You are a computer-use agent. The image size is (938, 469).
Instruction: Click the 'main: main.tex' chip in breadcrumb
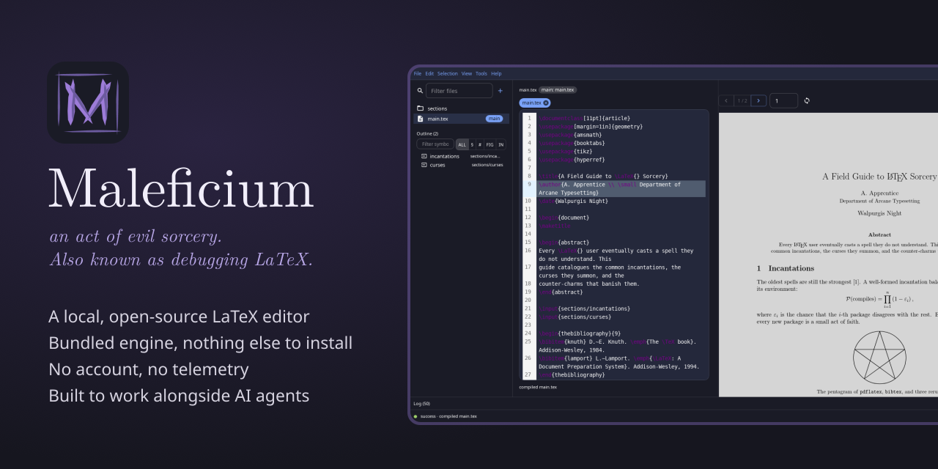558,89
